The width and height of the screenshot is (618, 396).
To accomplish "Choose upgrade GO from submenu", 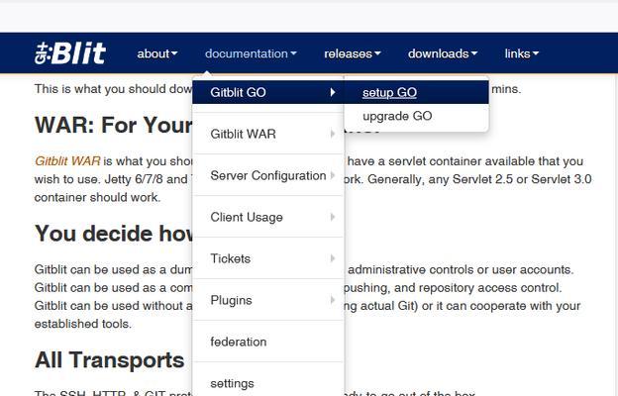I will pos(417,116).
